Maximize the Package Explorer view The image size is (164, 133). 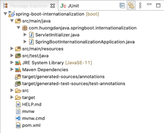pyautogui.click(x=158, y=5)
